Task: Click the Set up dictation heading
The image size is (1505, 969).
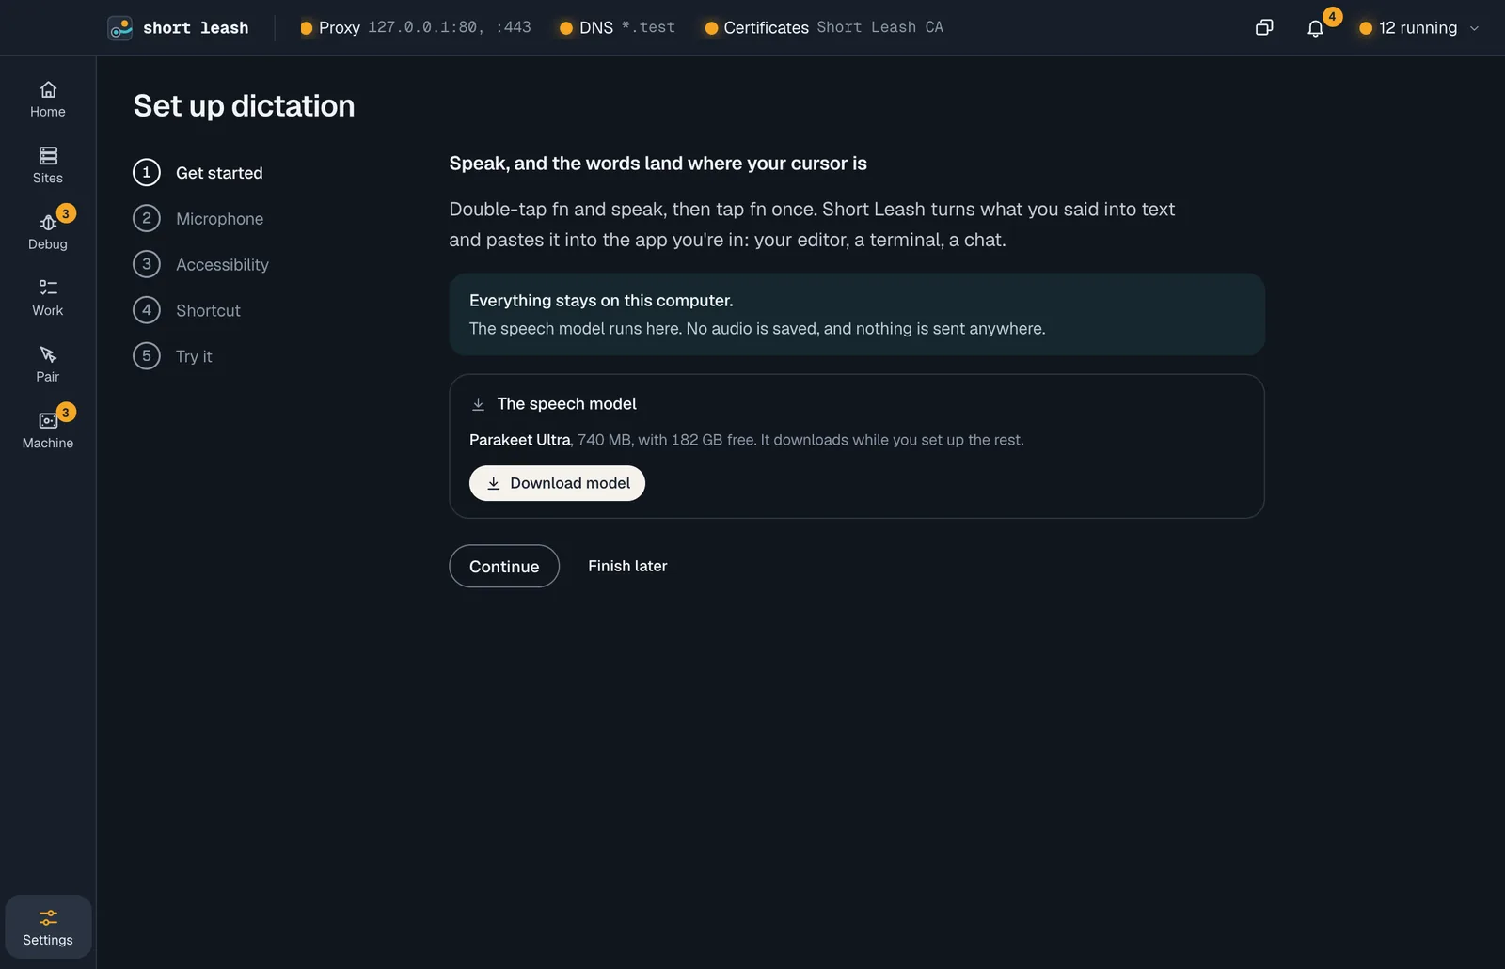Action: [245, 106]
